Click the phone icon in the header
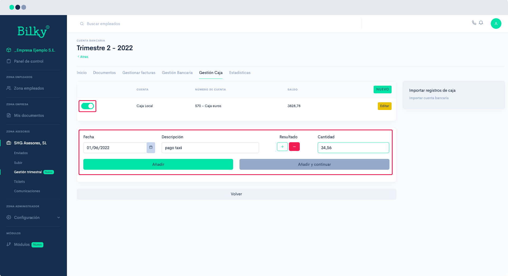508x276 pixels. (474, 23)
